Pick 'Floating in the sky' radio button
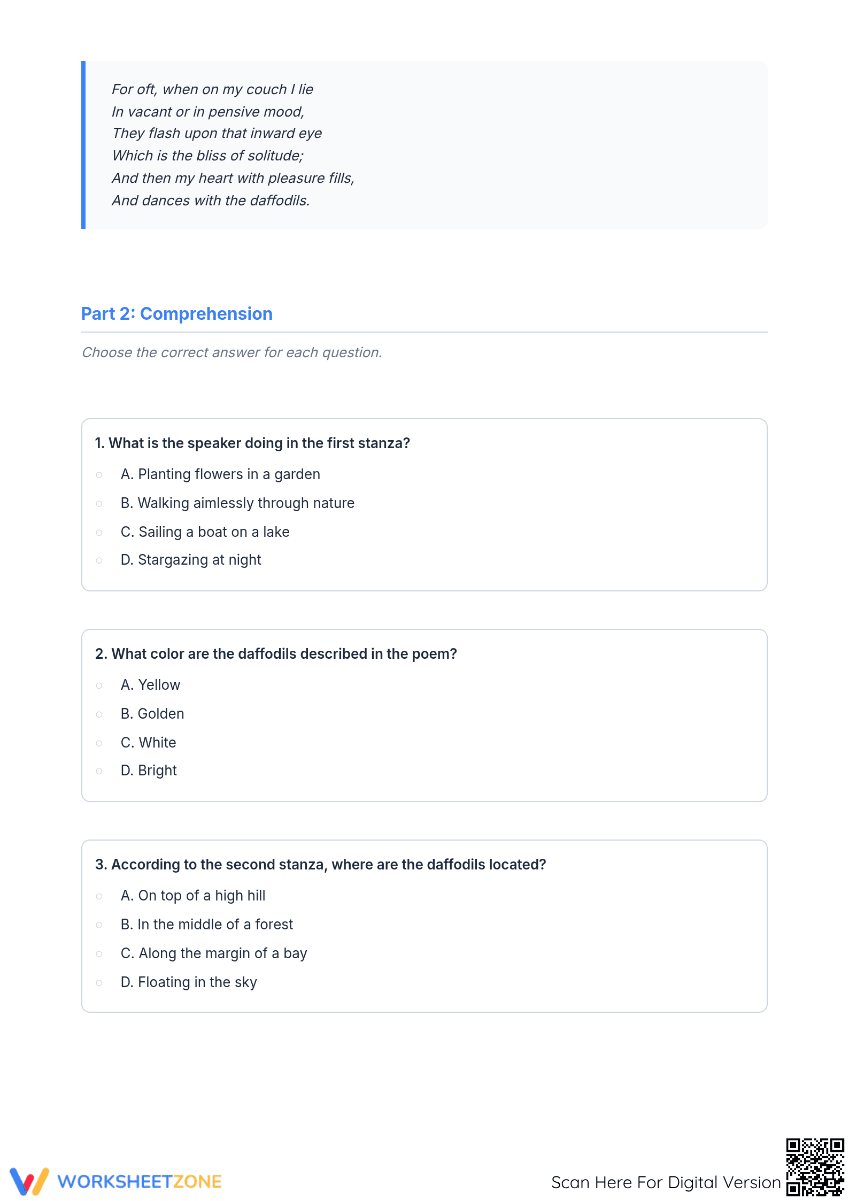The image size is (849, 1201). pos(99,983)
